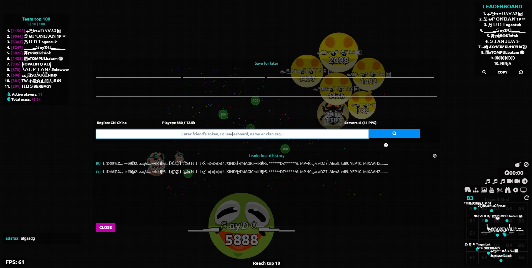This screenshot has width=532, height=268.
Task: Click the SayDO 5888 cell
Action: pos(241,226)
